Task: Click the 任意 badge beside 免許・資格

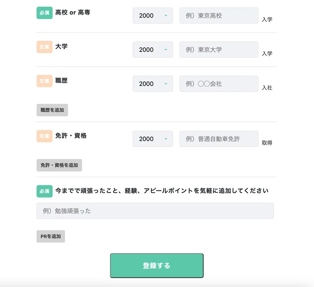Action: coord(44,136)
